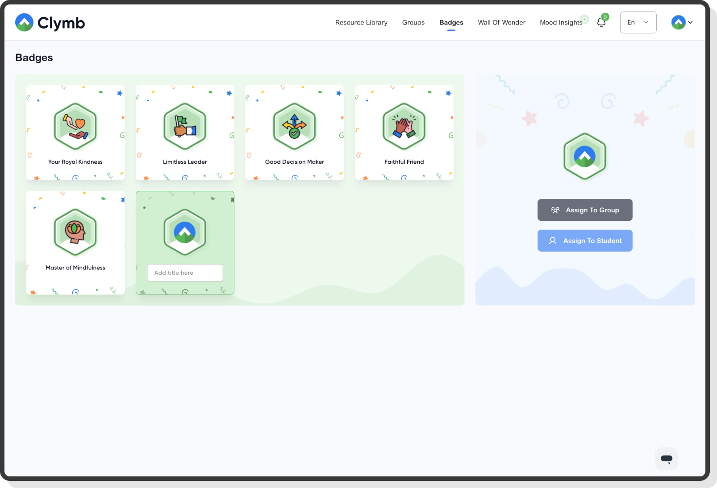Click the Good Decision Maker badge icon
The height and width of the screenshot is (488, 717).
pyautogui.click(x=294, y=126)
